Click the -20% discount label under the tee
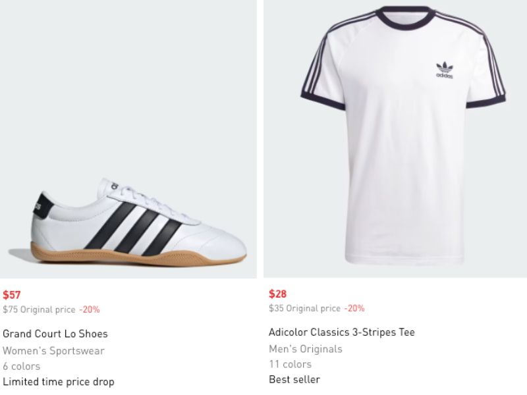Image resolution: width=527 pixels, height=395 pixels. (354, 309)
